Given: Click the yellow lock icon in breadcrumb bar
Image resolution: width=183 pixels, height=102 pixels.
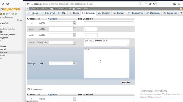Looking at the screenshot, I should click(x=181, y=8).
